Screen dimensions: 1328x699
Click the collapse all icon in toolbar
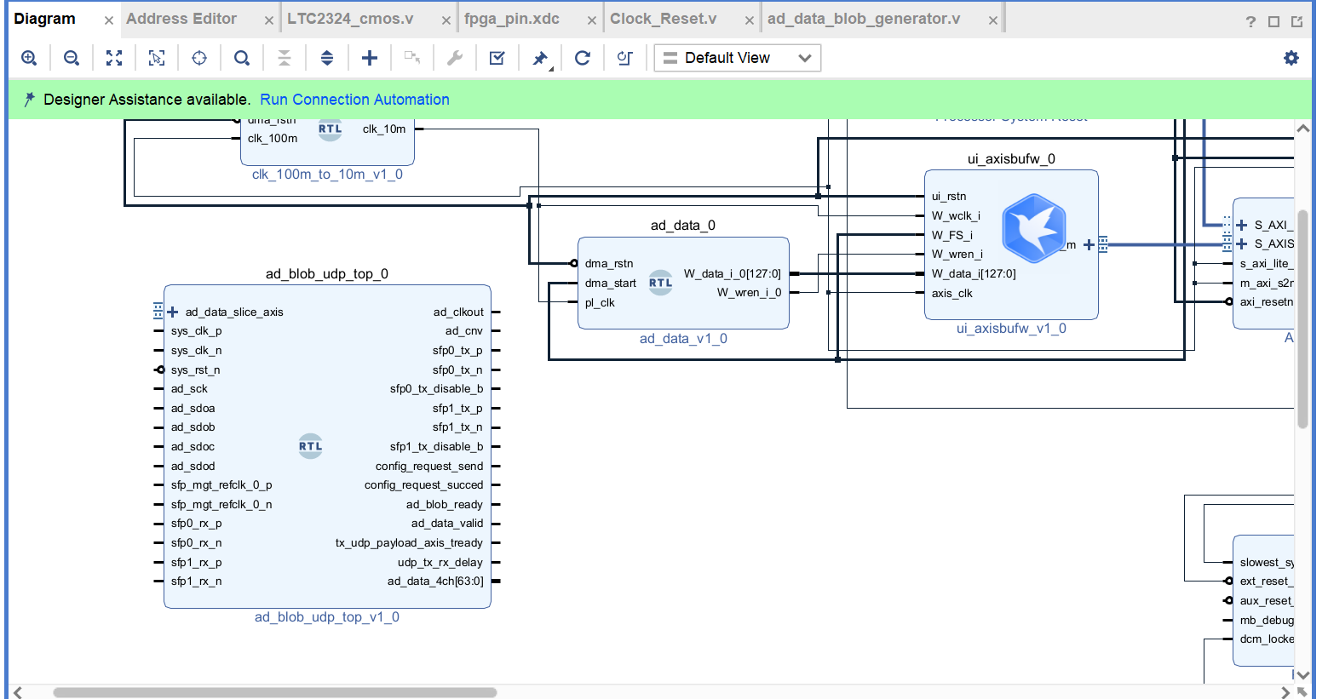point(285,58)
